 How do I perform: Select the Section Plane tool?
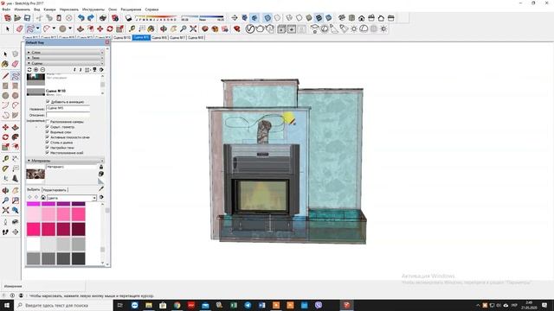(x=16, y=232)
